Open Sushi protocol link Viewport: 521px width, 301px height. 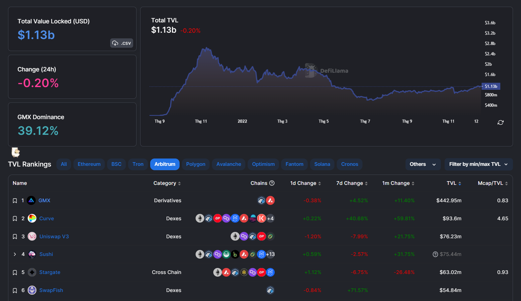point(46,254)
